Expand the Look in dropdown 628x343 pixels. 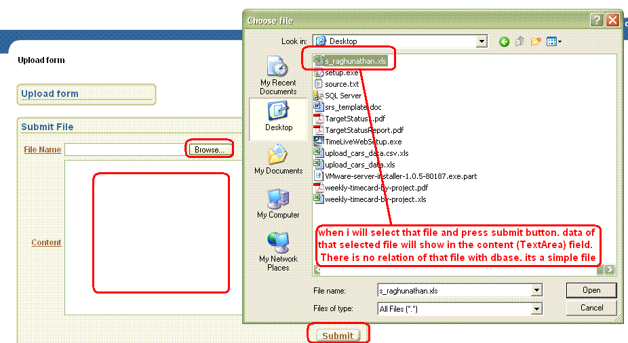tap(482, 41)
